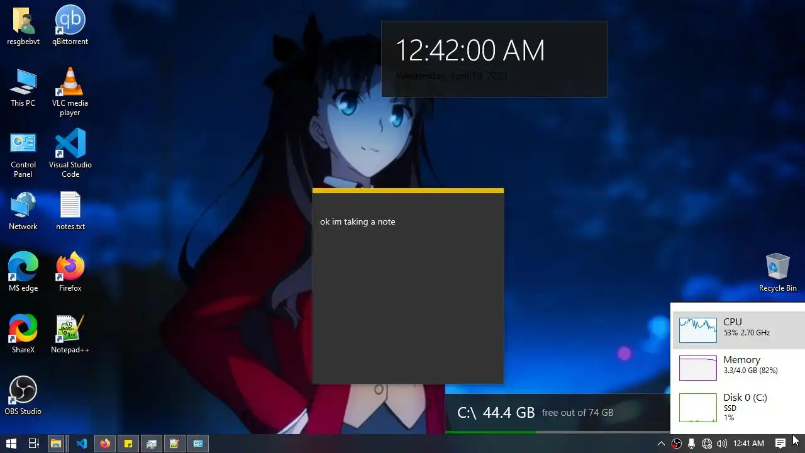Click the microphone tray icon
Screen dimensions: 805x453
(691, 444)
